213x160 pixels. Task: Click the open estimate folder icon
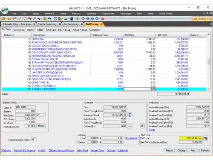tap(3, 19)
